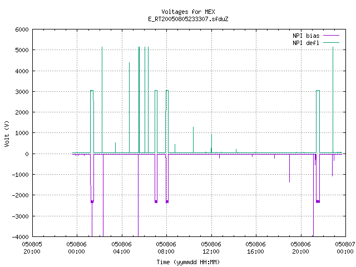Select the 'NPI bias' legend label
This screenshot has height=267, width=356.
coord(306,36)
